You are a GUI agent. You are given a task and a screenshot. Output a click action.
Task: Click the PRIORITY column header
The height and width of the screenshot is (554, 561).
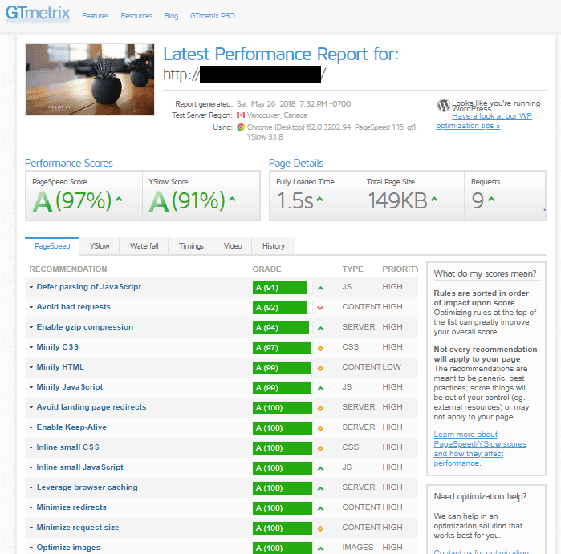400,269
